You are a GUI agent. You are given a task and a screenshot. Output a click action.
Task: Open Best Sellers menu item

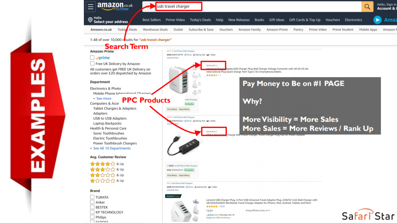(x=151, y=20)
